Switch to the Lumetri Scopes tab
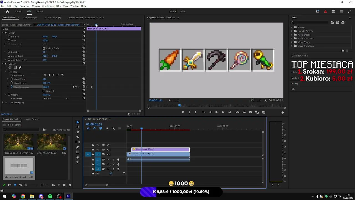Screen dimensions: 355x200 (x=30, y=17)
